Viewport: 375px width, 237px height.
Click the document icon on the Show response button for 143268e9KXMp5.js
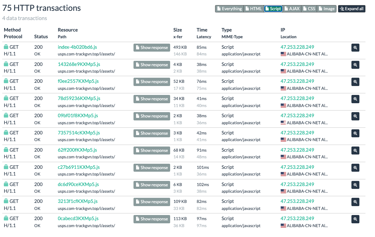point(137,65)
